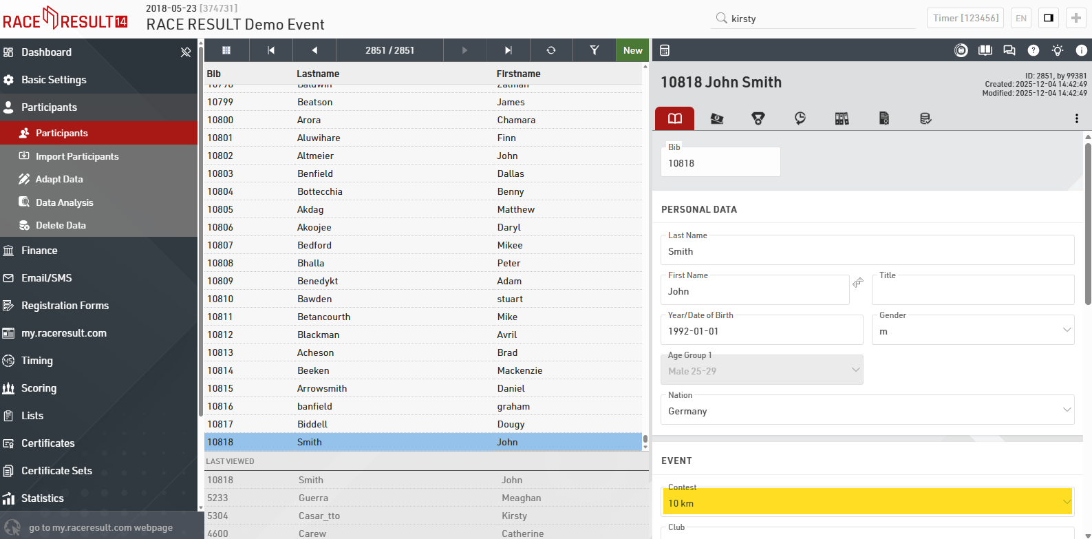Unpin the sidebar navigation menu
The width and height of the screenshot is (1092, 539).
[x=185, y=52]
